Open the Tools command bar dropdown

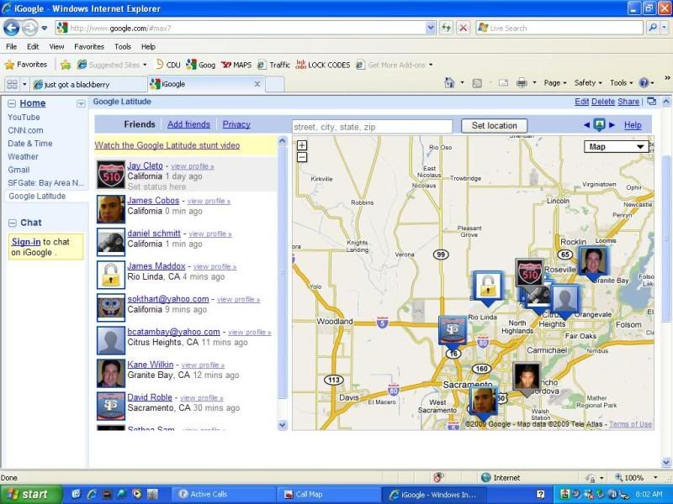tap(621, 83)
